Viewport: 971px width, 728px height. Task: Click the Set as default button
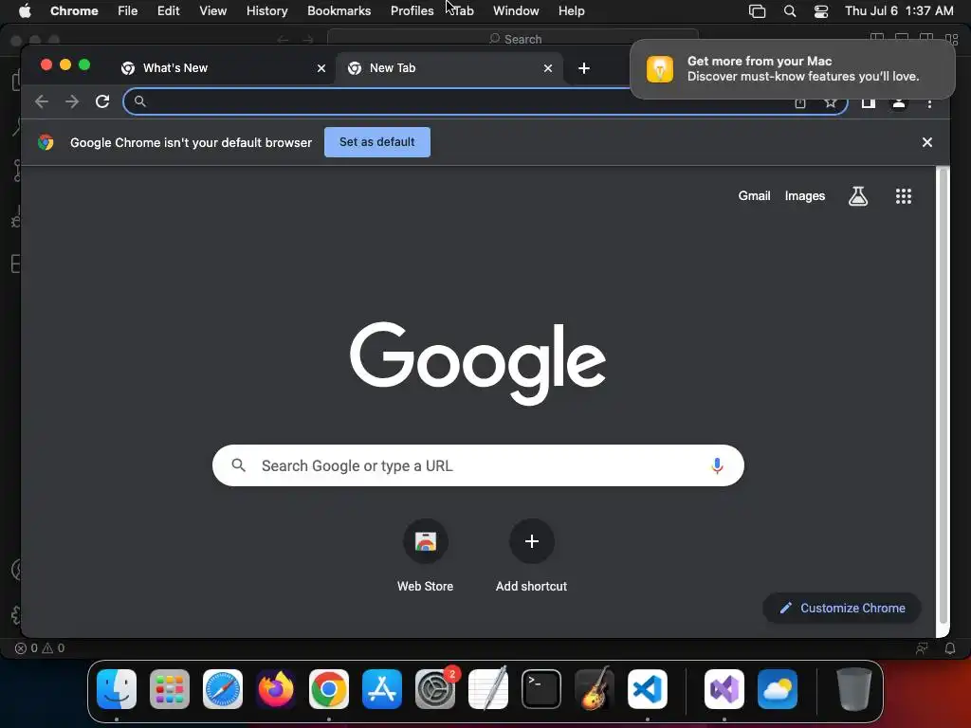point(377,142)
